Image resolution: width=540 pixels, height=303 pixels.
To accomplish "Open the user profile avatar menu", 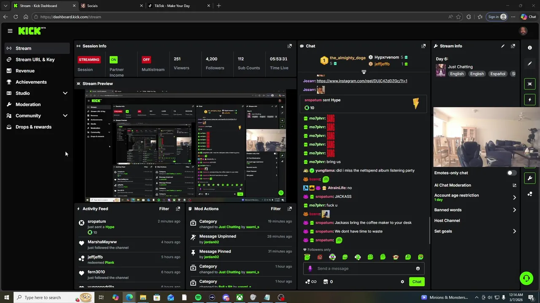I will click(523, 31).
